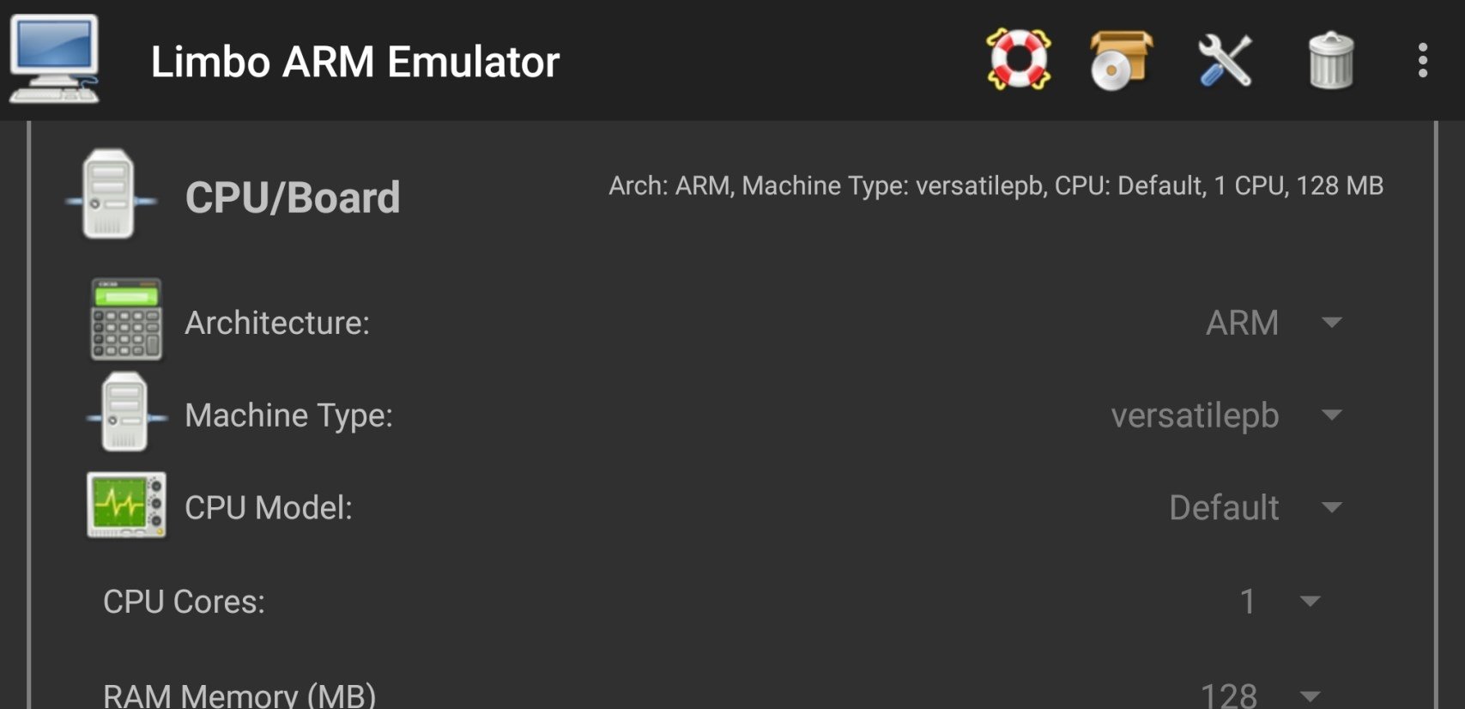Click the CPU Cores label
This screenshot has height=709, width=1465.
pos(185,602)
